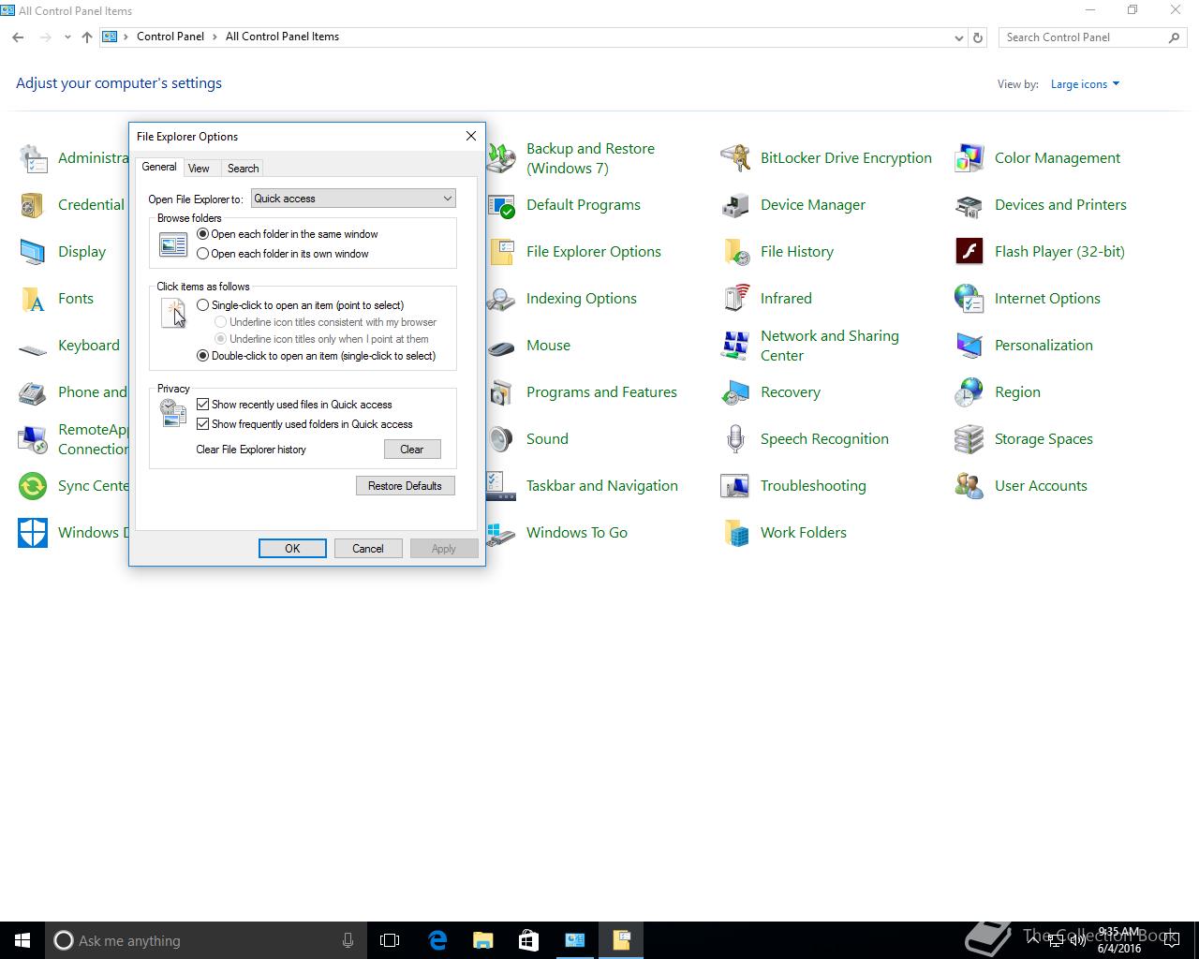Image resolution: width=1199 pixels, height=959 pixels.
Task: Click the Search Control Panel field
Action: pyautogui.click(x=1092, y=37)
